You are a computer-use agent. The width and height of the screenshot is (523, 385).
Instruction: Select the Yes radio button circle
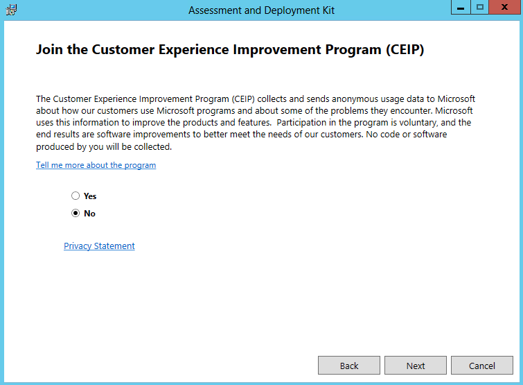[x=76, y=196]
